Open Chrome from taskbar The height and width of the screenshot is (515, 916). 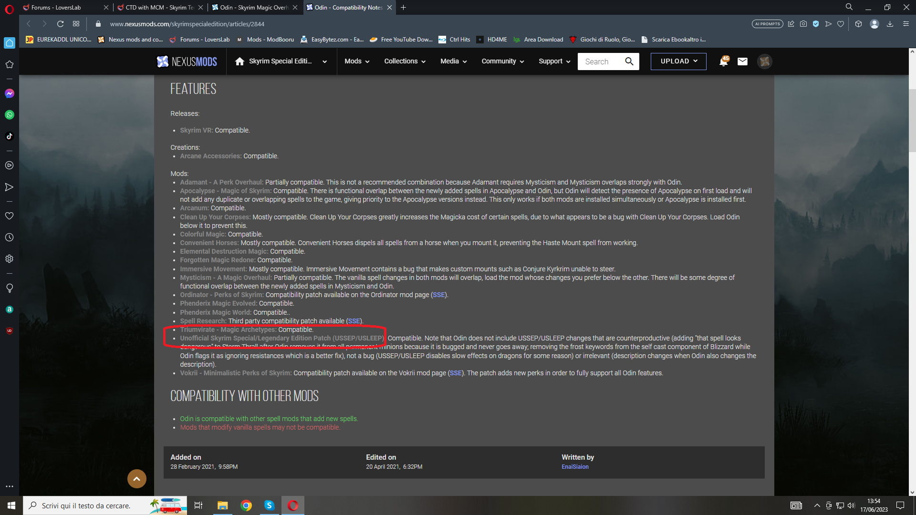coord(246,505)
